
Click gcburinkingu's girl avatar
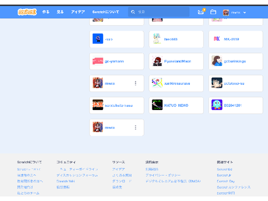coord(217,61)
